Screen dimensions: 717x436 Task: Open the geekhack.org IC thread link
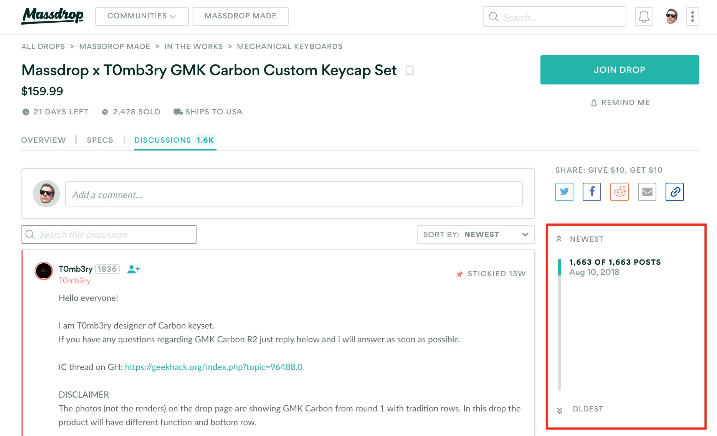[x=213, y=367]
